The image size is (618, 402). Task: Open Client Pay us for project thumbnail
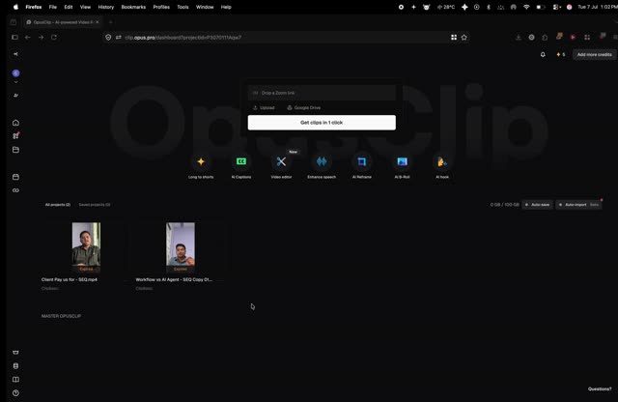pos(86,247)
